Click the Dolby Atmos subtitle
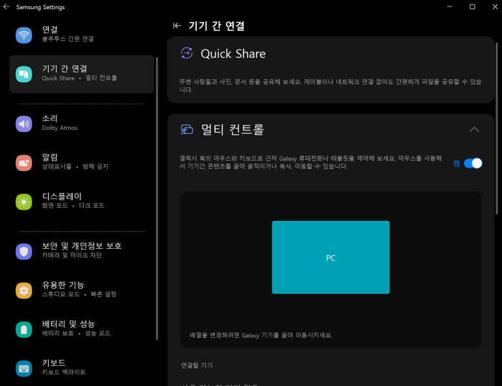The height and width of the screenshot is (386, 502). coord(60,128)
